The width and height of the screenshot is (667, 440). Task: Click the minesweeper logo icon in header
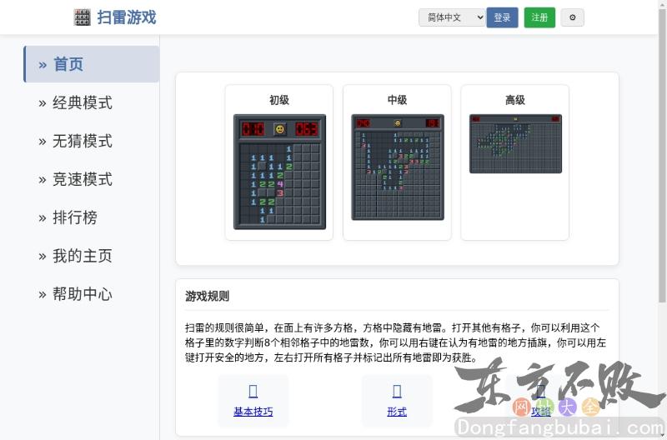[x=82, y=17]
